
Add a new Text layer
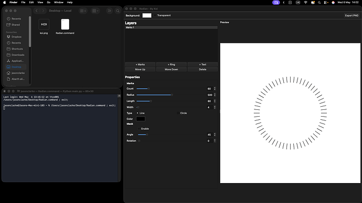[x=203, y=64]
